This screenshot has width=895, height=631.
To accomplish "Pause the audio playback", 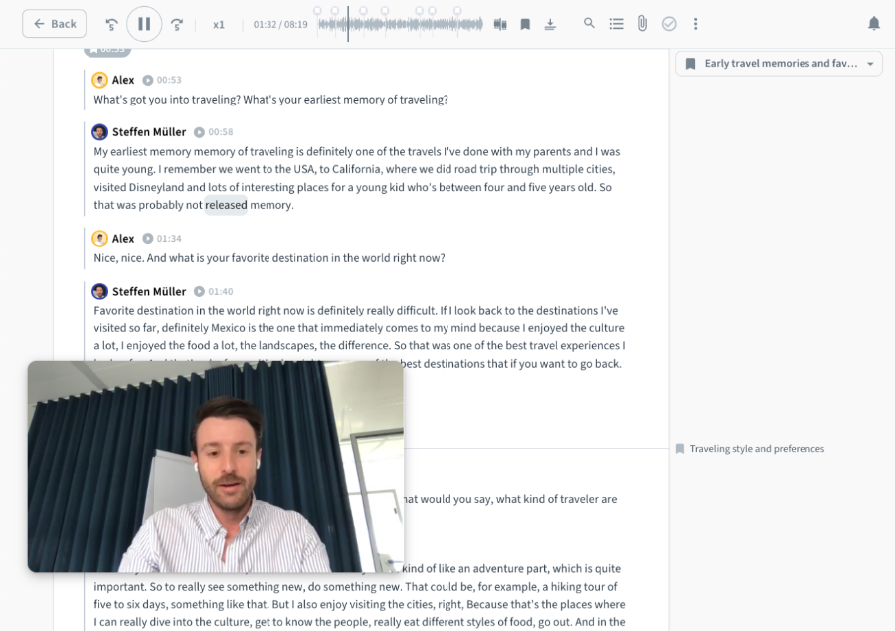I will 144,24.
